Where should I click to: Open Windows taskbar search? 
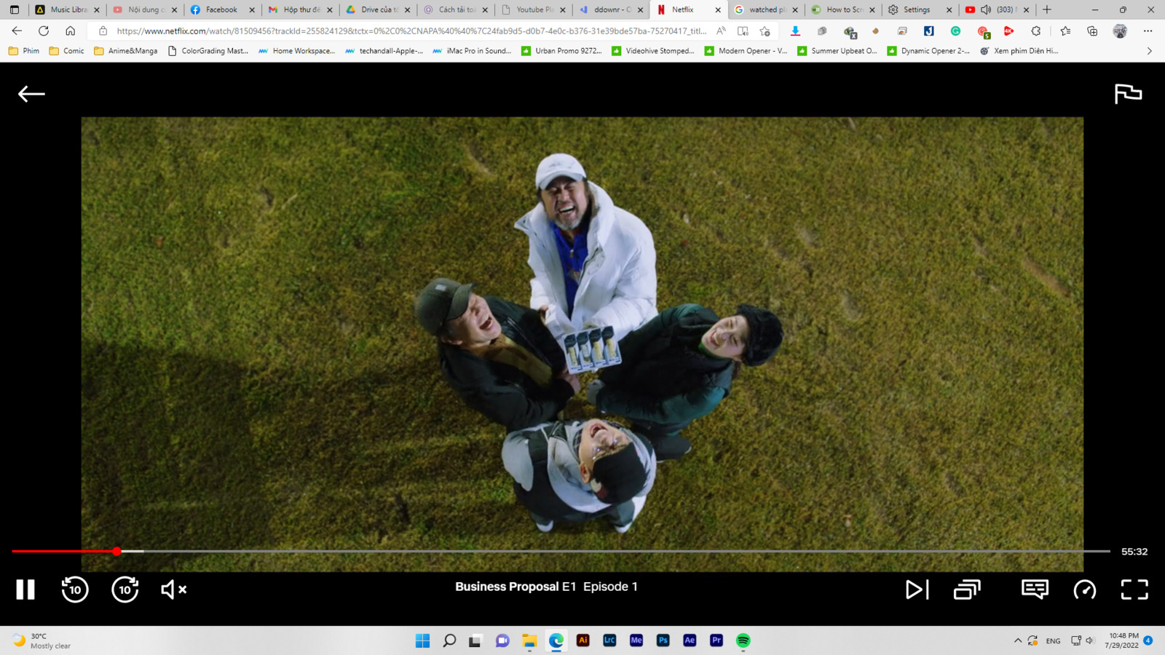pos(449,640)
